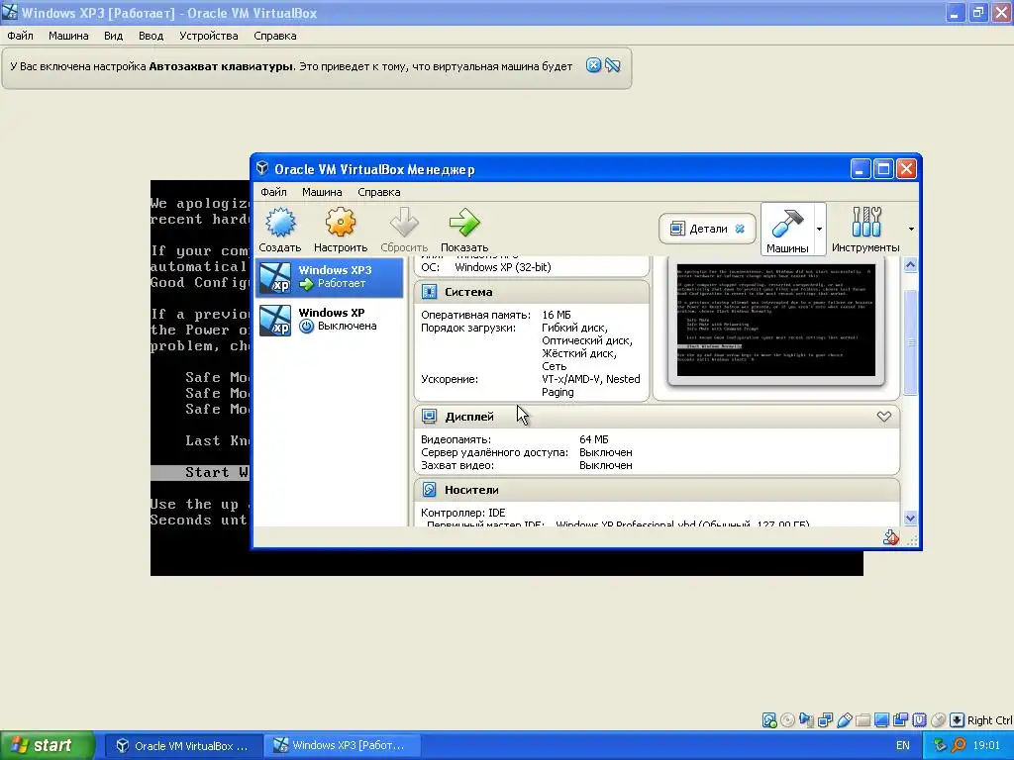Dismiss the keyboard auto-capture notification
The width and height of the screenshot is (1014, 760).
click(x=593, y=65)
